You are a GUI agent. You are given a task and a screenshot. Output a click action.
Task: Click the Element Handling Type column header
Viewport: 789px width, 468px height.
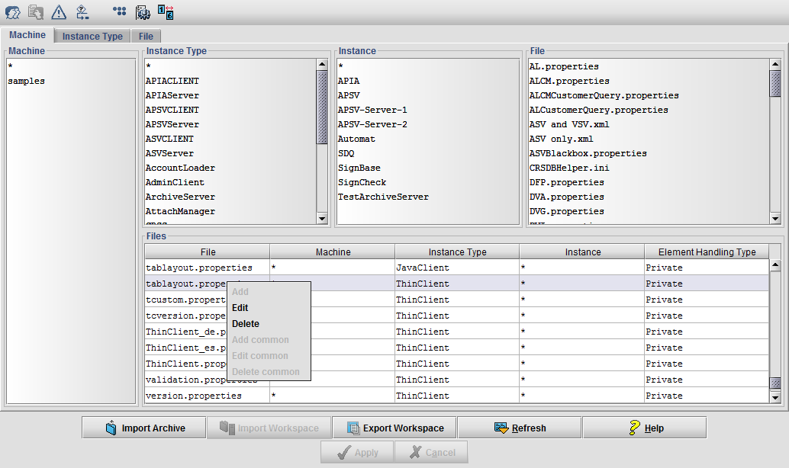[x=706, y=252]
